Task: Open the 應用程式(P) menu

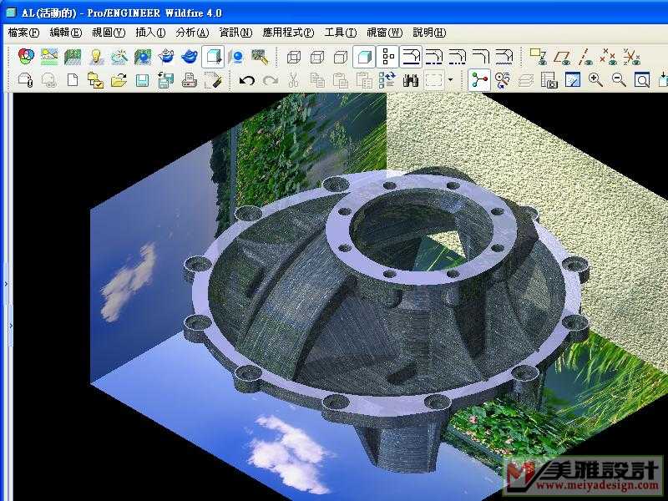Action: (288, 33)
